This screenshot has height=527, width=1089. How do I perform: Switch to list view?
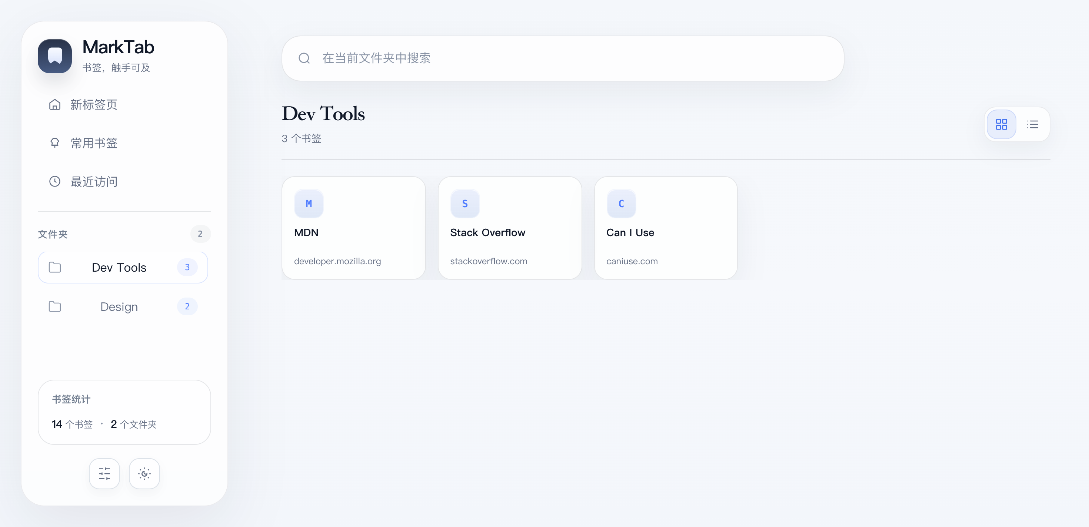pyautogui.click(x=1033, y=124)
